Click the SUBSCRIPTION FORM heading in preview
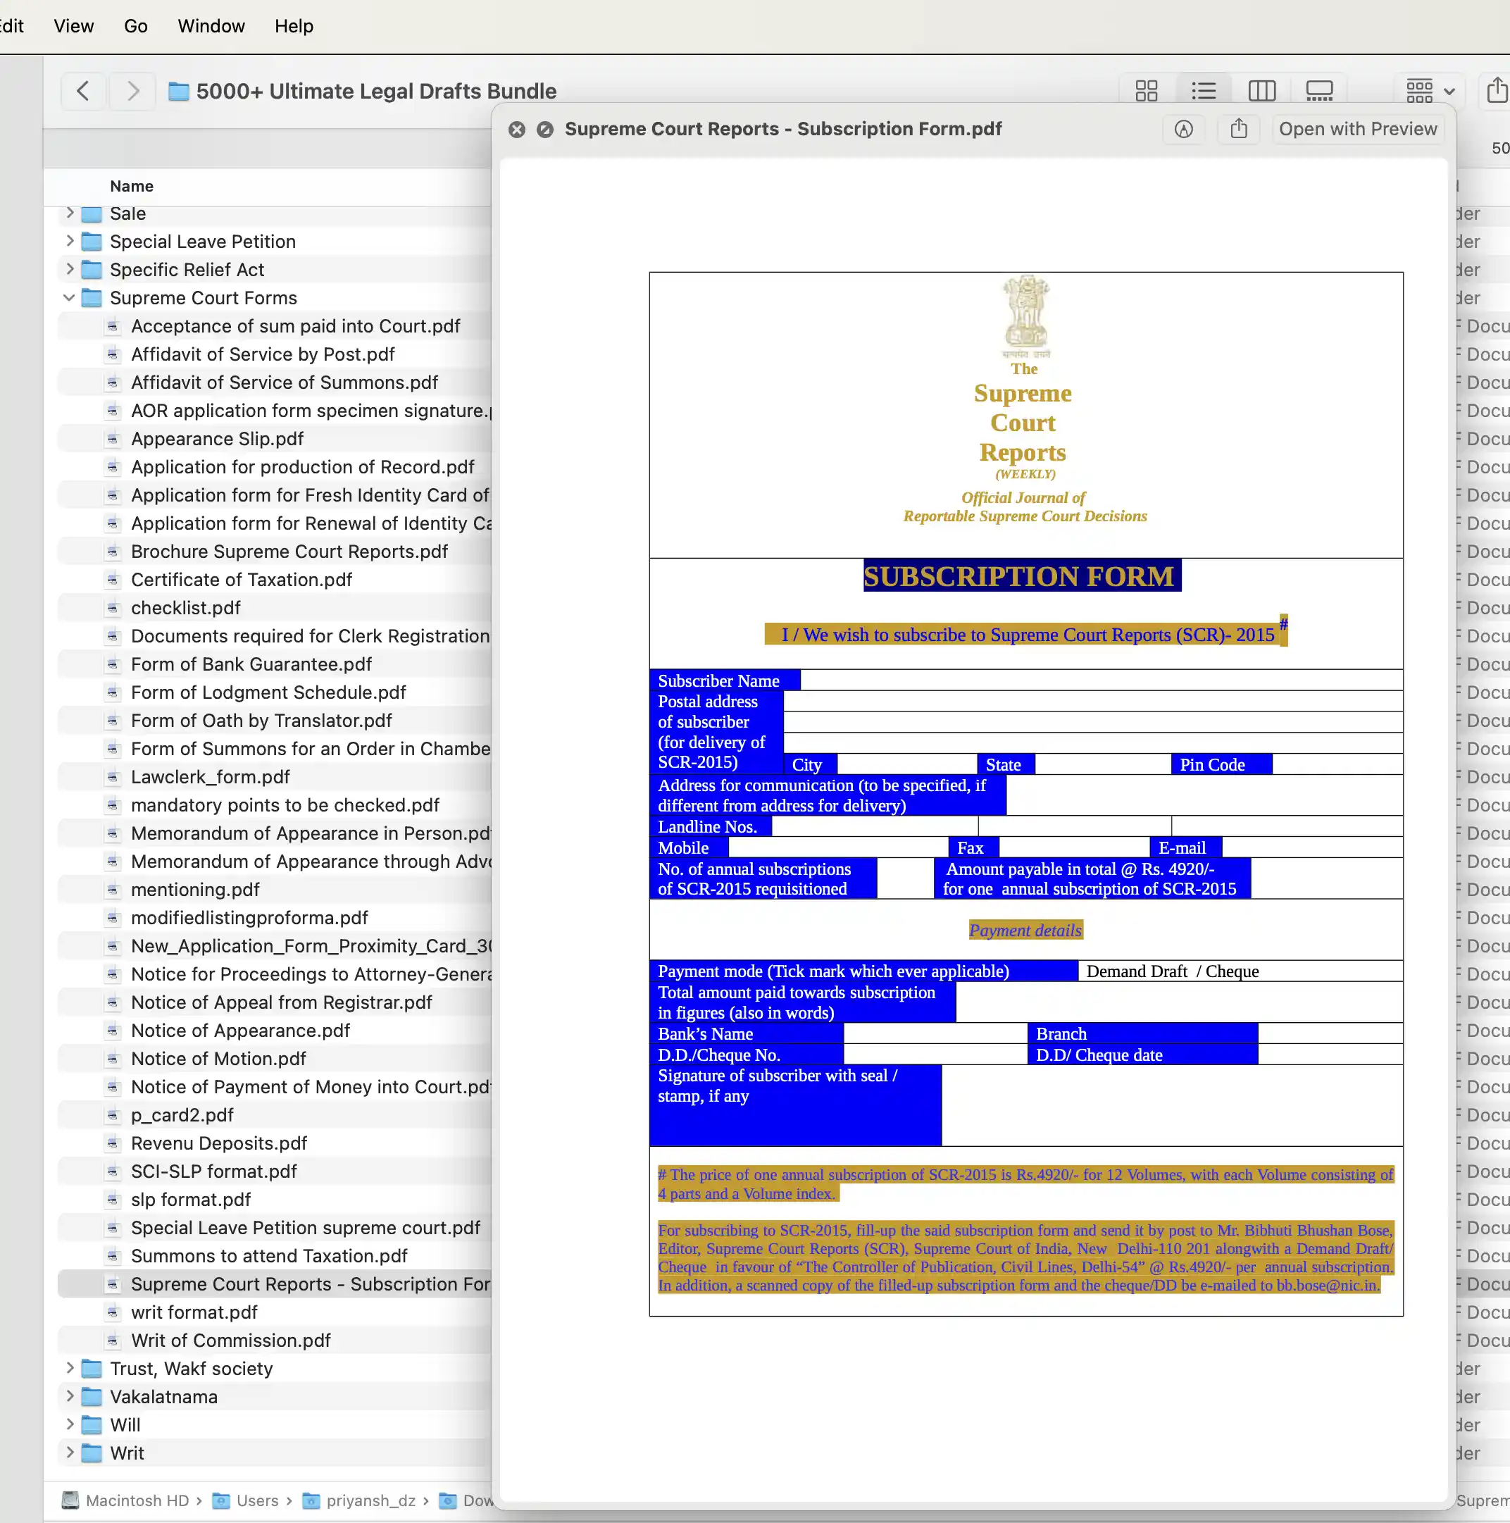This screenshot has width=1510, height=1523. (x=1021, y=575)
